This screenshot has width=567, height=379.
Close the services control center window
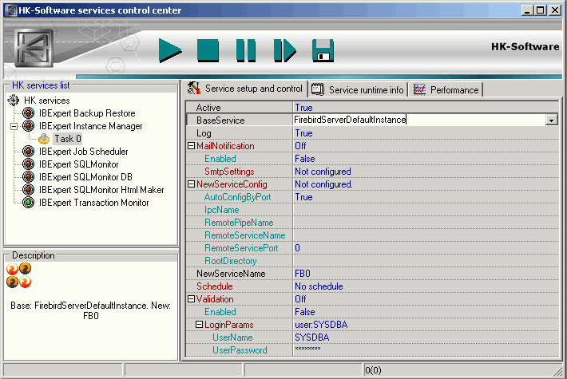(x=555, y=10)
